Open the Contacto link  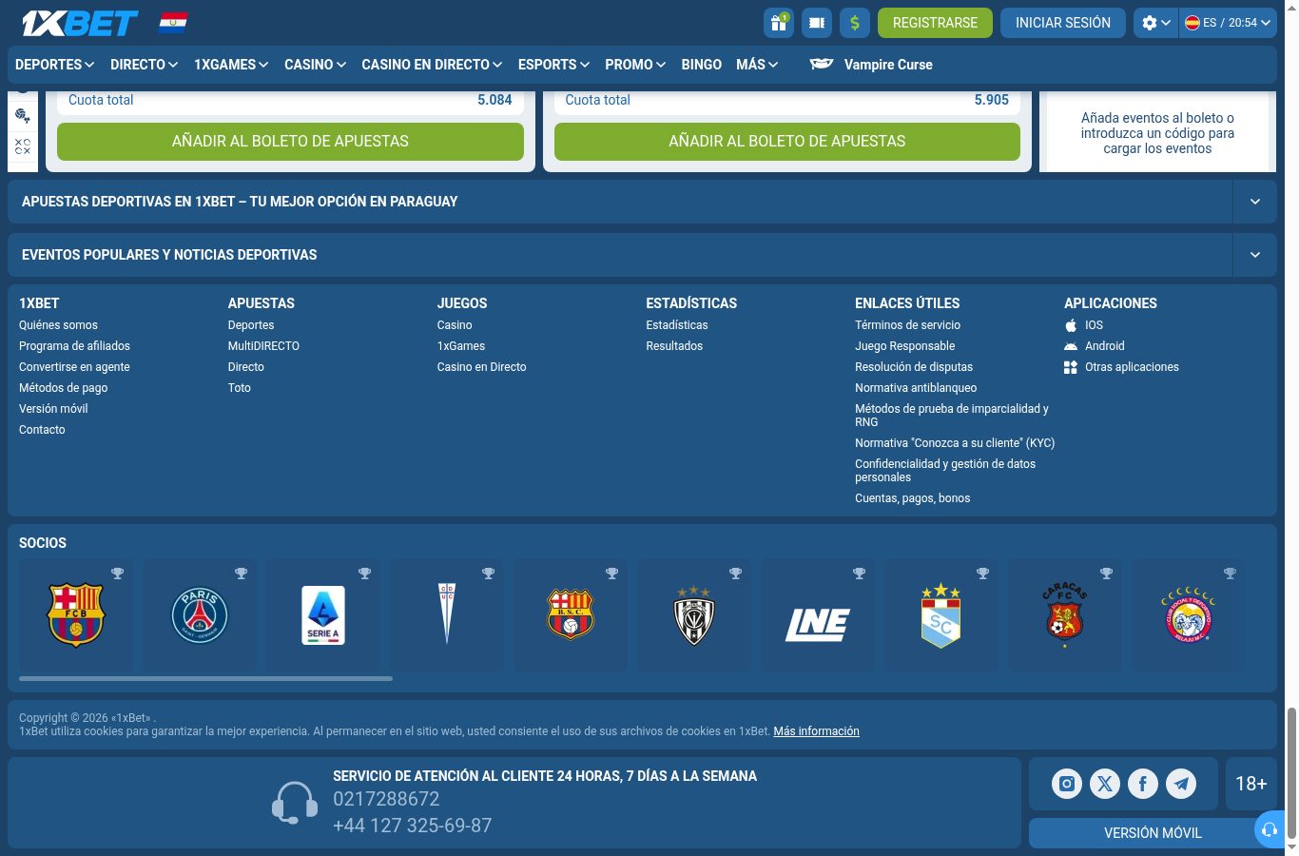42,430
